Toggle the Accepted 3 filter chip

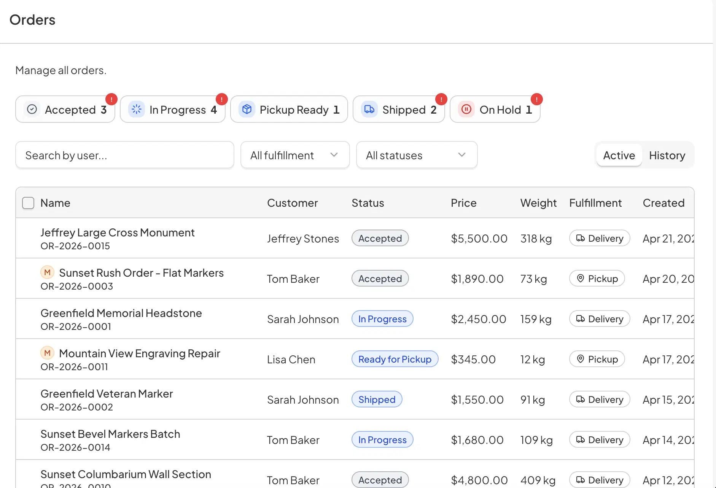tap(65, 109)
